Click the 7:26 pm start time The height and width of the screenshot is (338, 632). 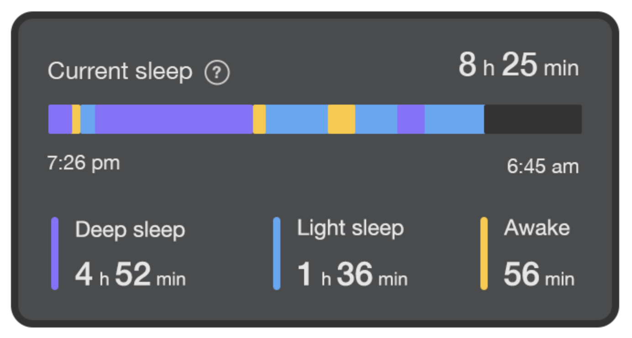84,163
